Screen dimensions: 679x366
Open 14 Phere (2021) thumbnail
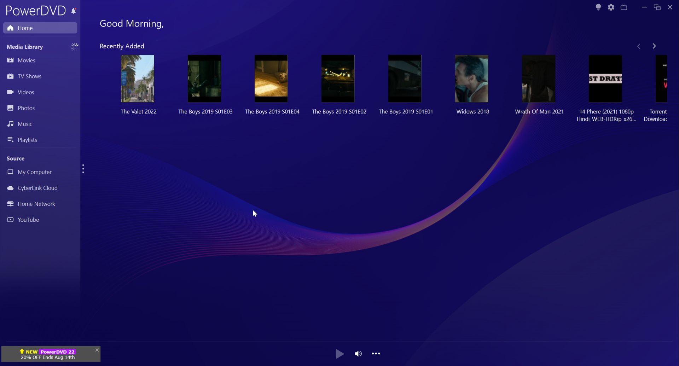coord(605,79)
